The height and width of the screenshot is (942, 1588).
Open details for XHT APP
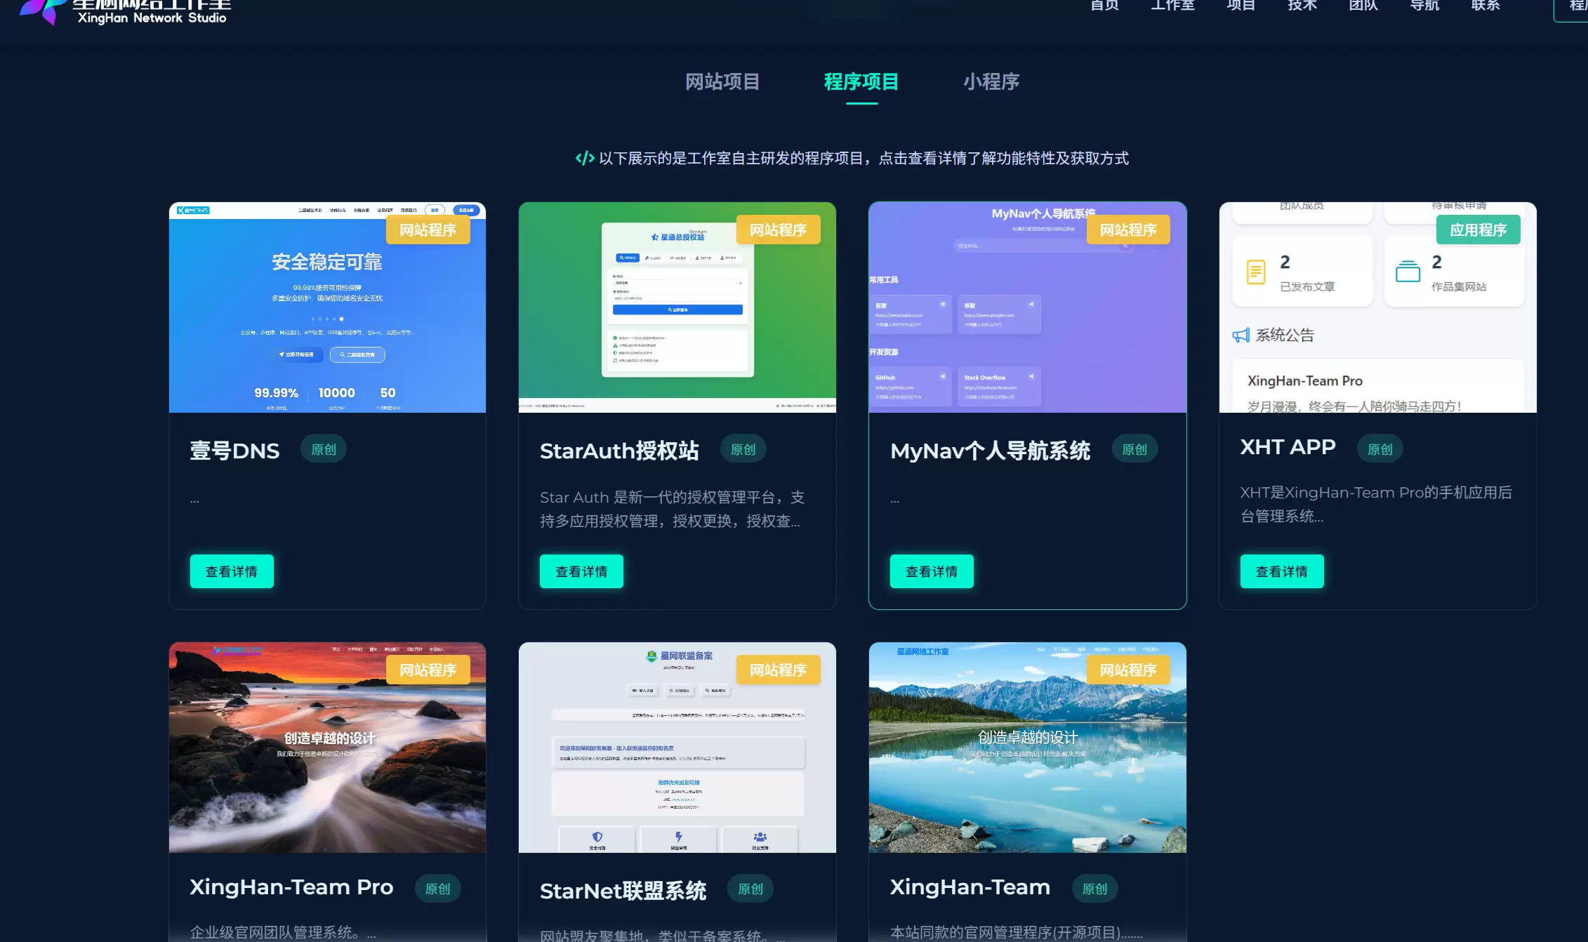(x=1282, y=571)
